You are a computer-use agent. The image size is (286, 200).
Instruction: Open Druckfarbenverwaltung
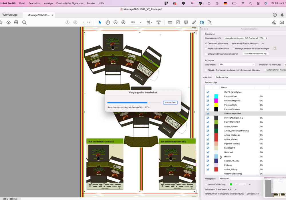tap(255, 54)
